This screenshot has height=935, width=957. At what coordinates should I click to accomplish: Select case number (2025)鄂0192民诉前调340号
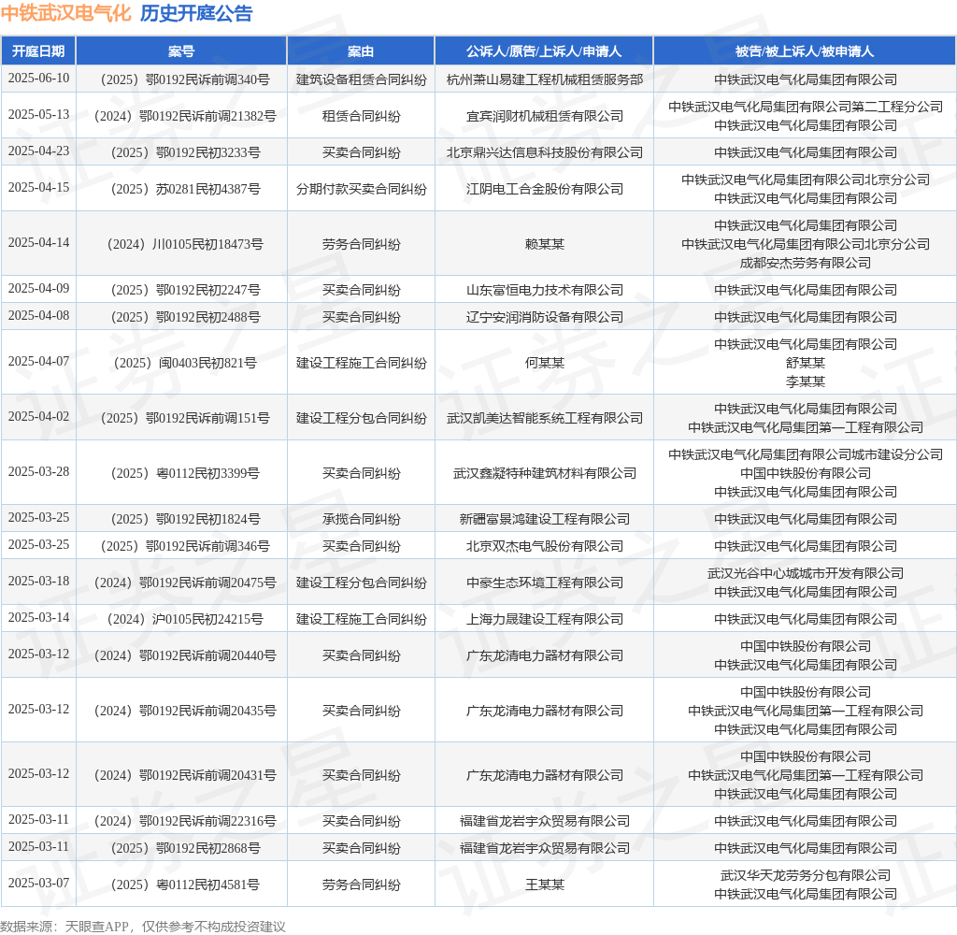pos(181,79)
